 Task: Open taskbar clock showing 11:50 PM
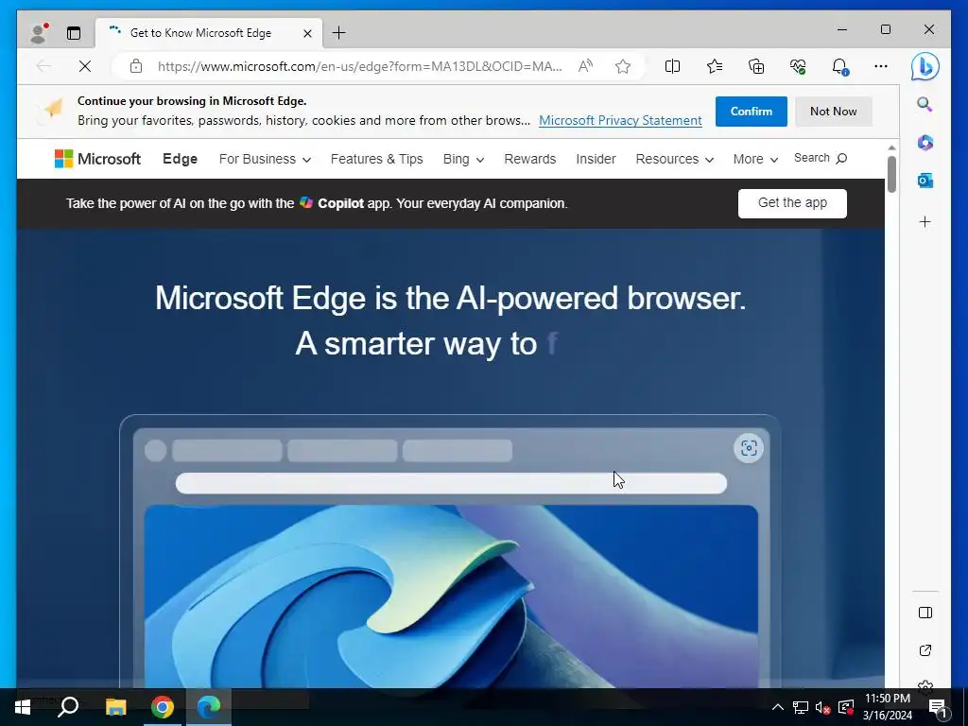click(887, 707)
